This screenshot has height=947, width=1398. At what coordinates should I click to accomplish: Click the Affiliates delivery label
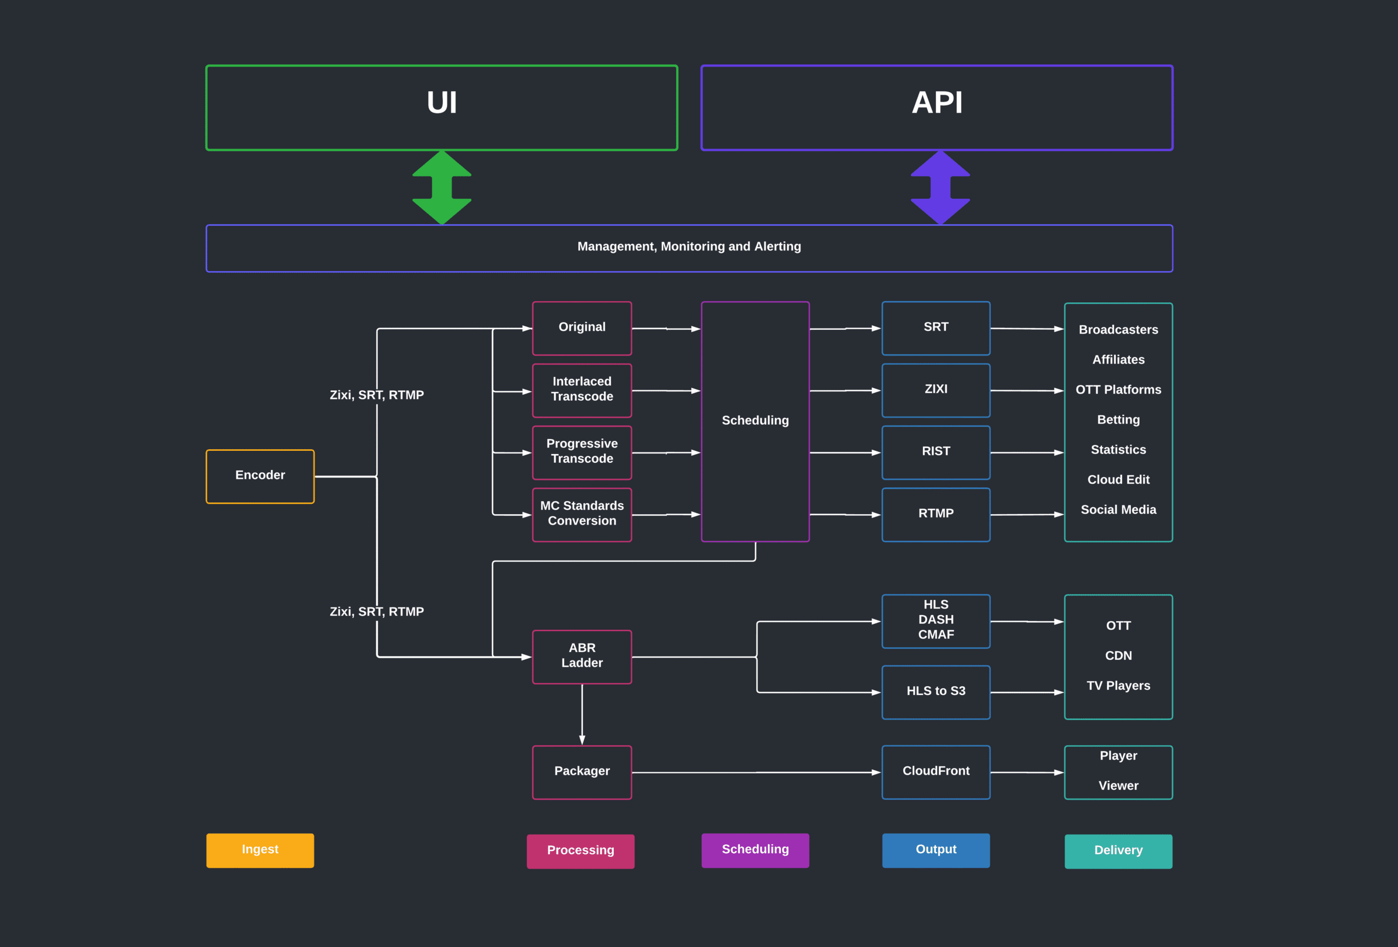point(1118,360)
